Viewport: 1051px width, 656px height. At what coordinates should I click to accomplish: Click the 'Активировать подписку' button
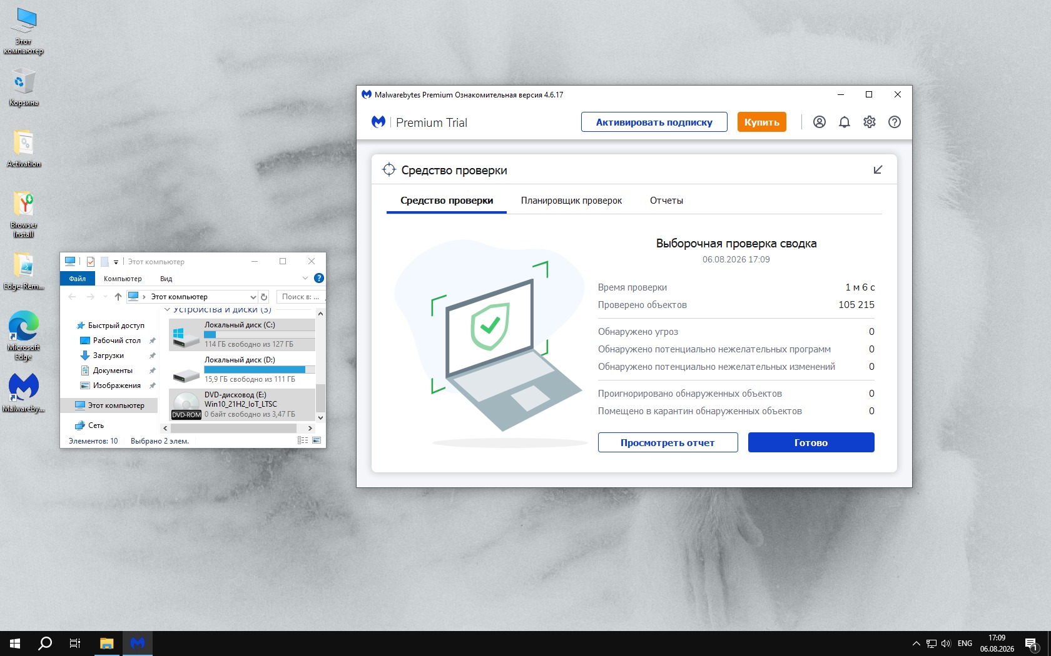point(654,122)
